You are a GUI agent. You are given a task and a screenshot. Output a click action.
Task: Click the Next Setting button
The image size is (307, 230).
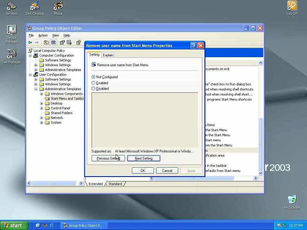click(144, 158)
